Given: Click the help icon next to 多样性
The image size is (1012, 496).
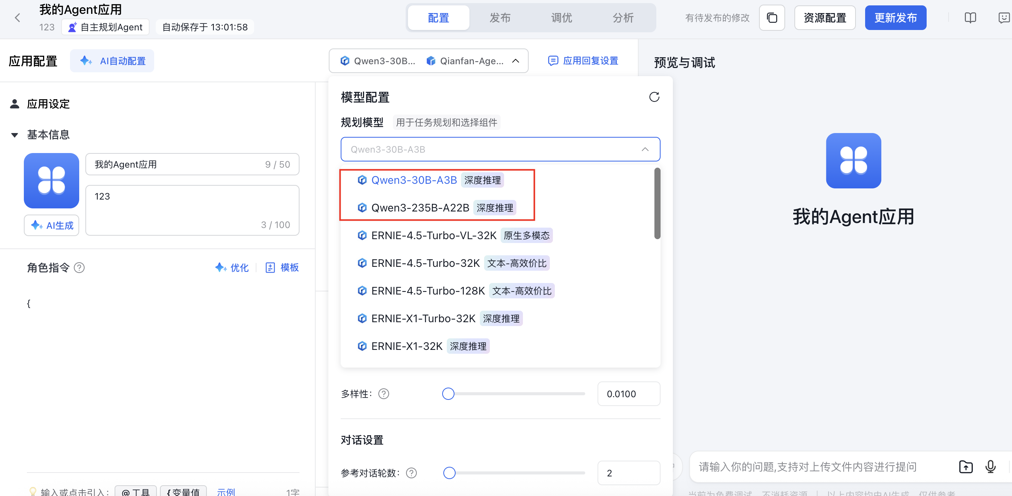Looking at the screenshot, I should [x=383, y=393].
